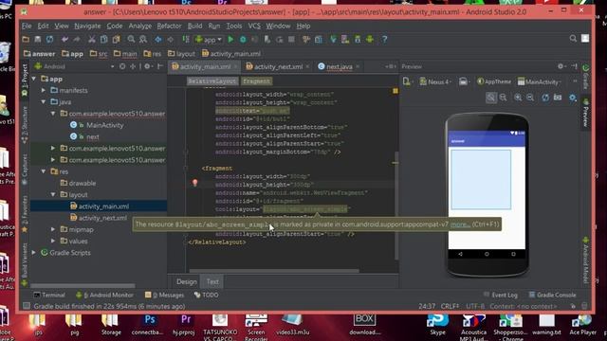607x341 pixels.
Task: Expand the manifests folder
Action: click(x=44, y=91)
